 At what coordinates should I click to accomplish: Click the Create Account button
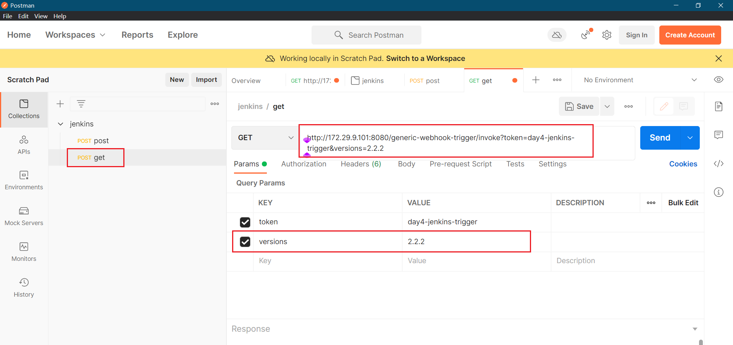click(x=690, y=35)
